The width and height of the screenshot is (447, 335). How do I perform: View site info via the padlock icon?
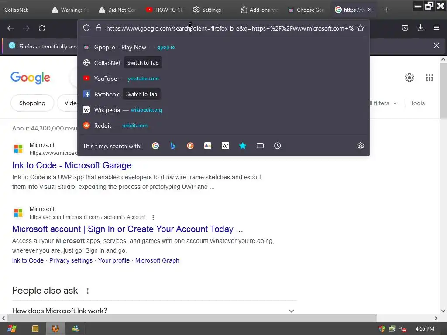(99, 28)
